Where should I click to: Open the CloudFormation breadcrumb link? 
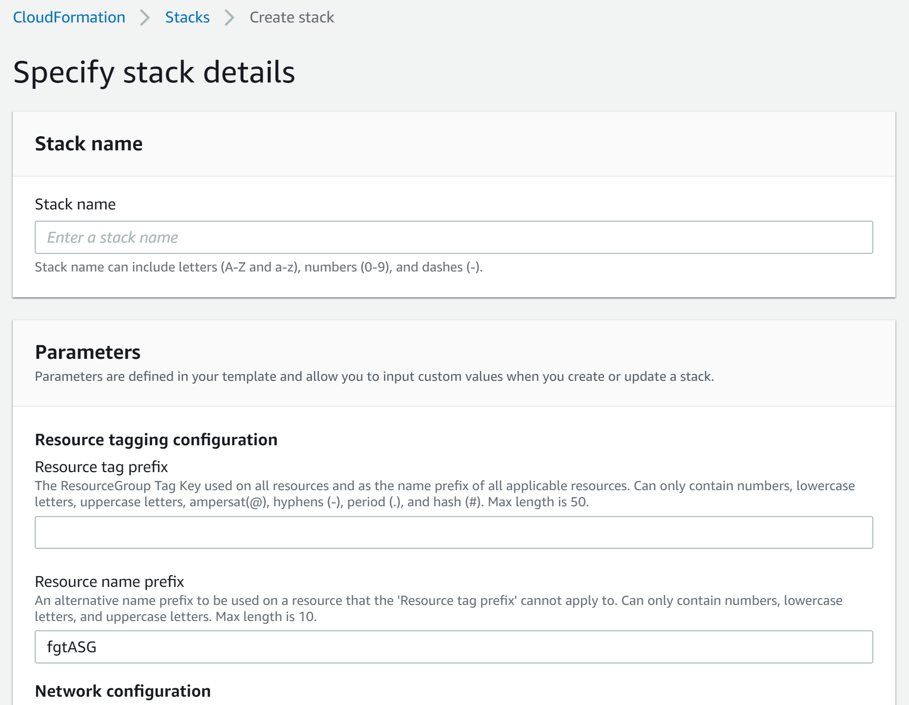point(69,17)
